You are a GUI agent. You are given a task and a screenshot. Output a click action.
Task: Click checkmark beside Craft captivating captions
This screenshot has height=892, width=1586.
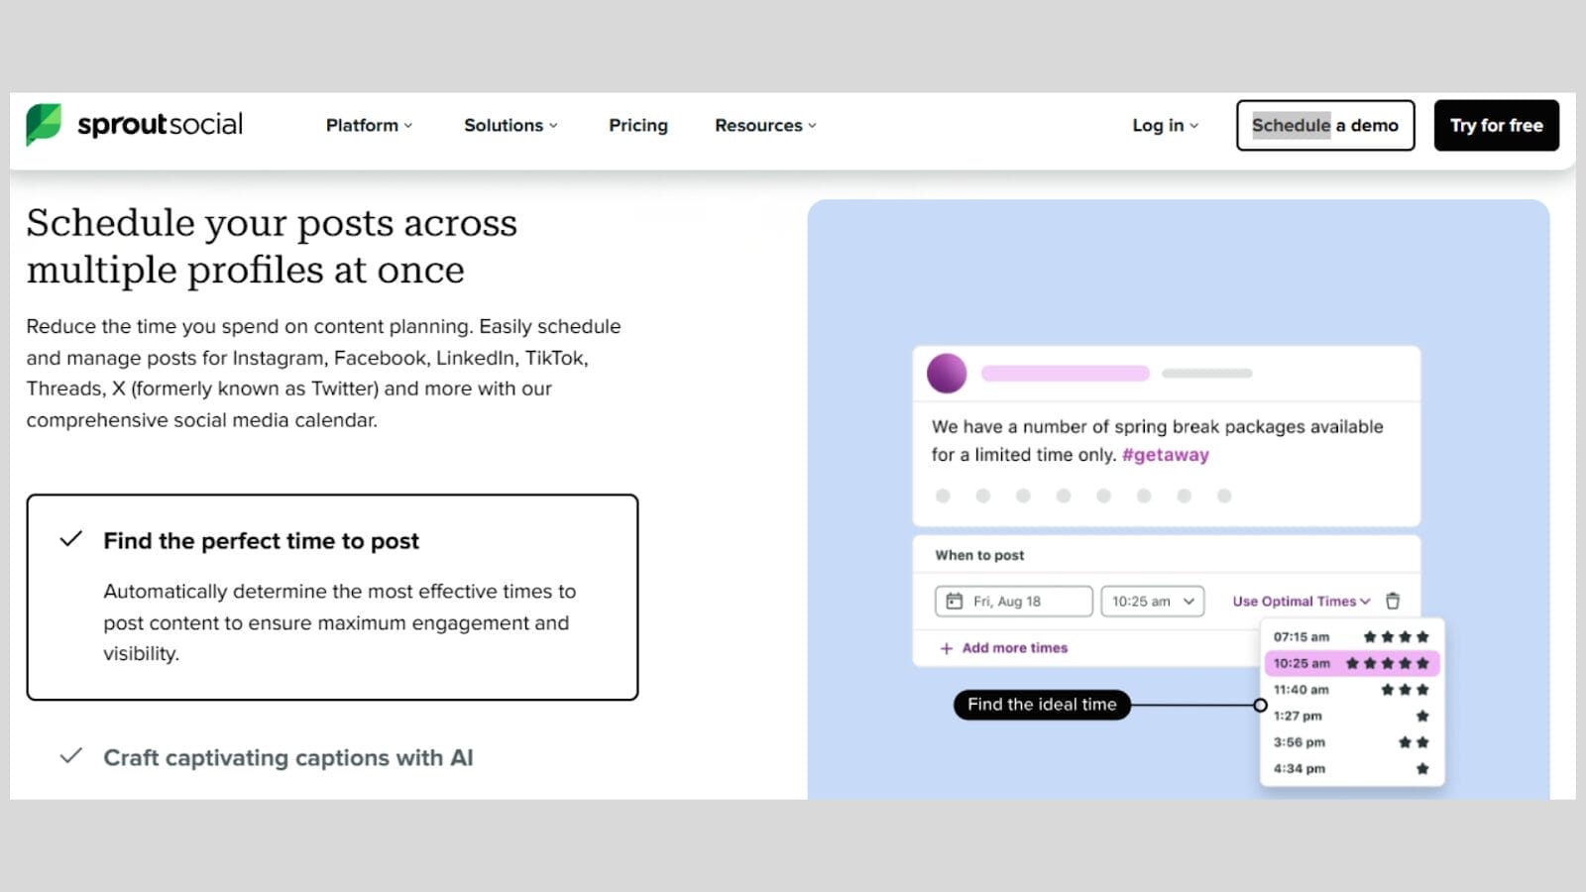coord(70,756)
